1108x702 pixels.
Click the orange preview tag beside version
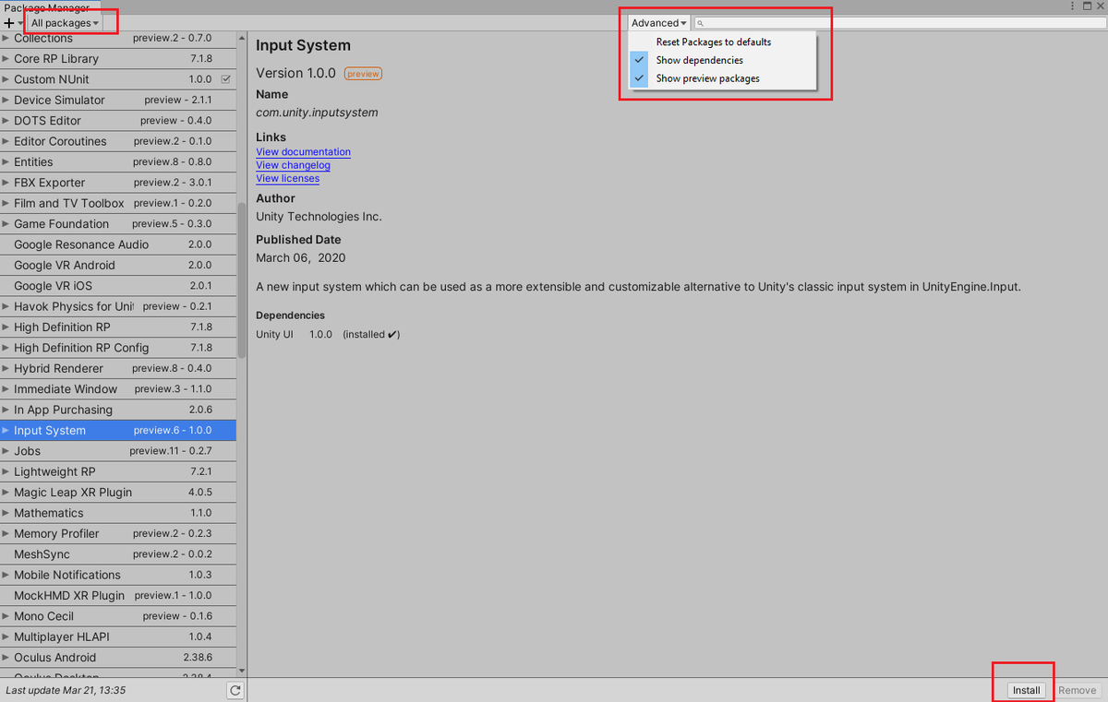pyautogui.click(x=363, y=74)
